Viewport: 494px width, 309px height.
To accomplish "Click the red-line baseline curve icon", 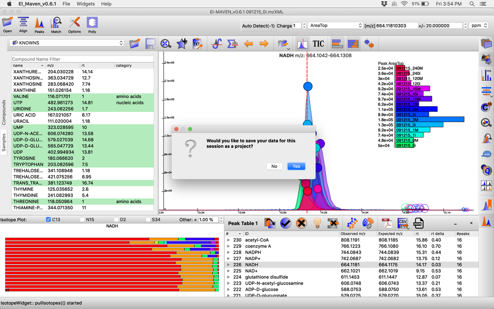I will pyautogui.click(x=217, y=44).
